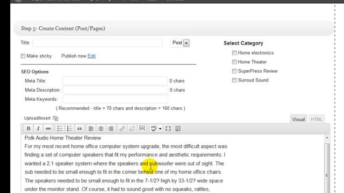Toggle bold formatting in editor toolbar
The width and height of the screenshot is (344, 193).
click(28, 129)
